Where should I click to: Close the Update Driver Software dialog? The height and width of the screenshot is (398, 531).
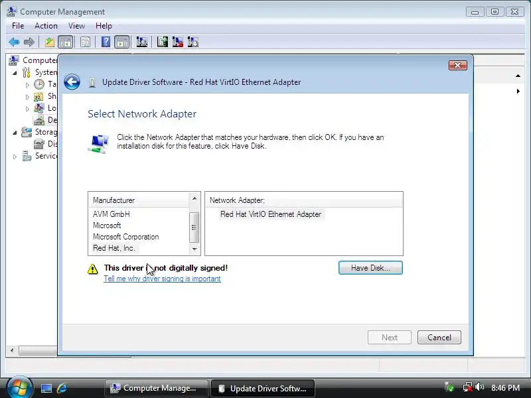[457, 65]
